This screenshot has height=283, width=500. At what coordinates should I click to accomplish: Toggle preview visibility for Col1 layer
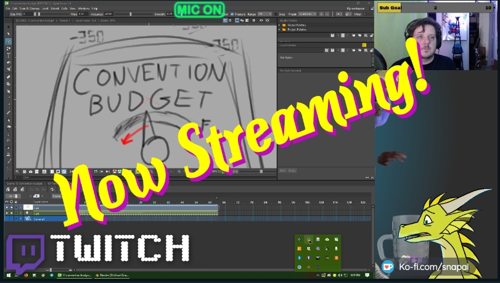[x=7, y=213]
